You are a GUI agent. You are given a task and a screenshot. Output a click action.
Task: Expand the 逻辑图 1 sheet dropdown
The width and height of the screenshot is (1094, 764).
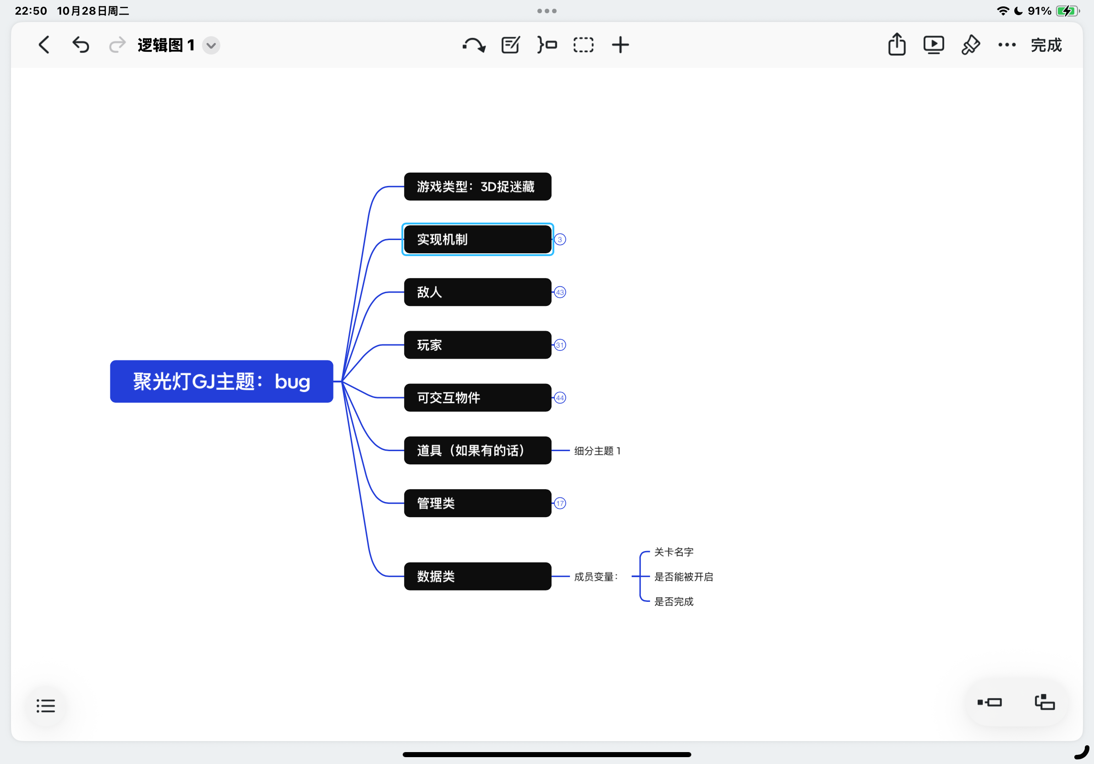click(211, 46)
